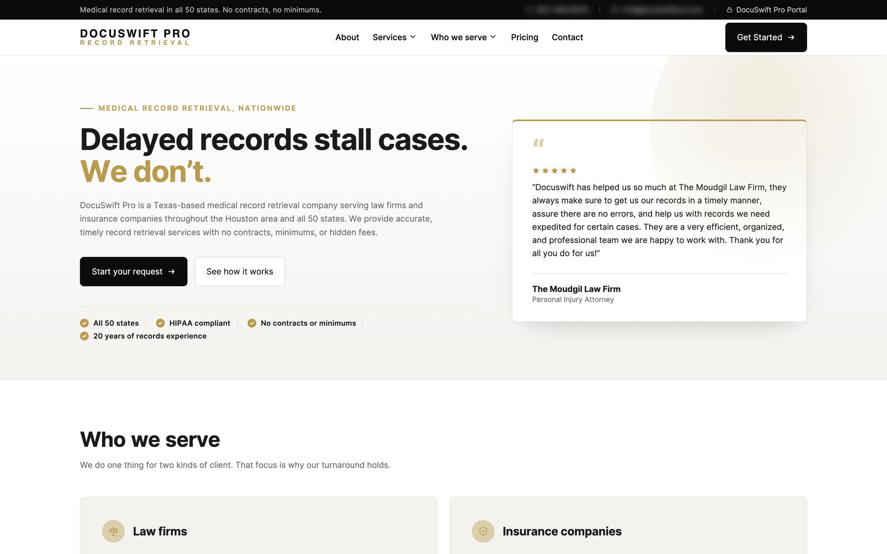The height and width of the screenshot is (554, 887).
Task: Go to the Pricing page
Action: click(524, 37)
